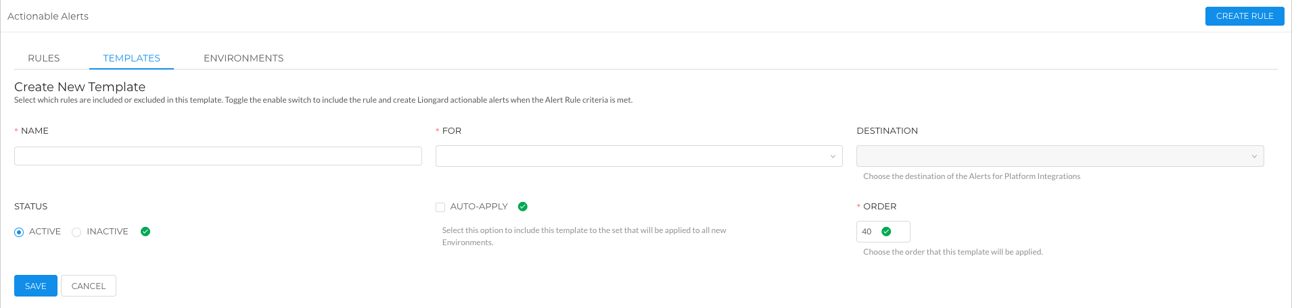Enable the Auto-Apply checkbox
Screen dimensions: 1292x308
pos(440,207)
